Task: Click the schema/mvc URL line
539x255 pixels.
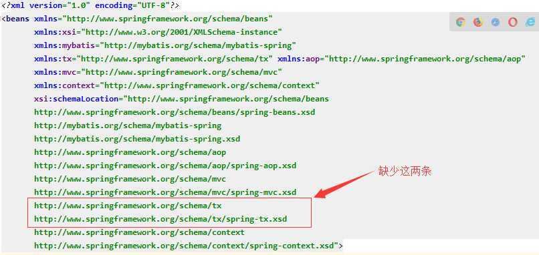Action: coord(130,179)
